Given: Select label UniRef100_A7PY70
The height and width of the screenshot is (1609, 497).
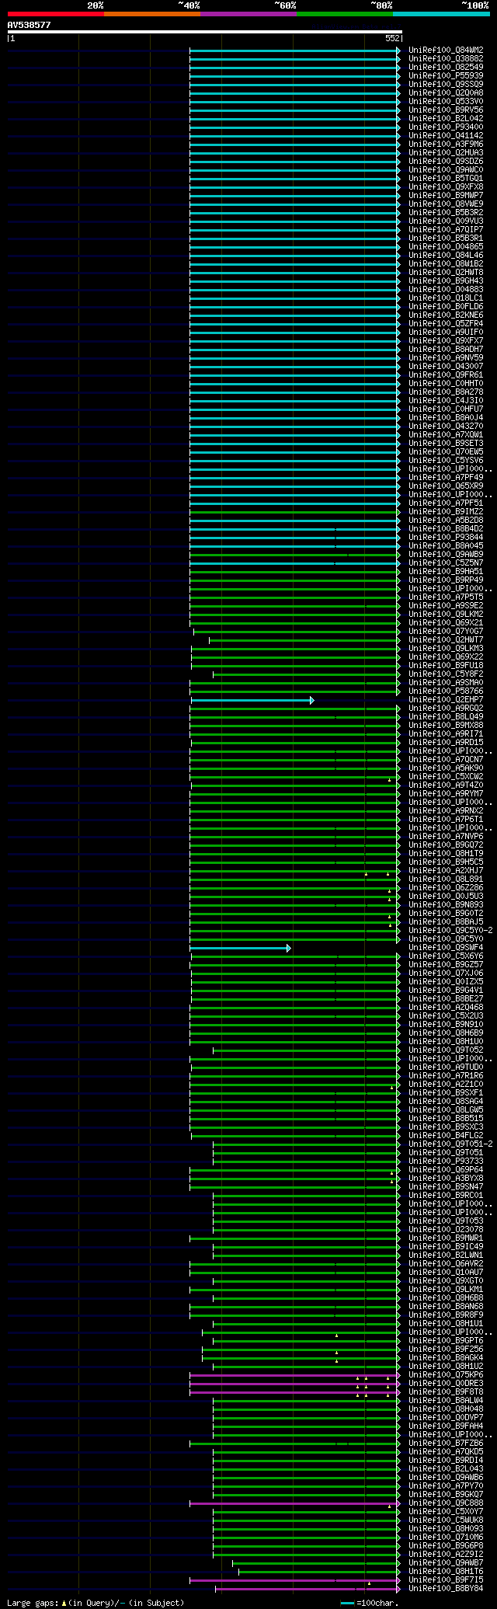Looking at the screenshot, I should 446,1486.
